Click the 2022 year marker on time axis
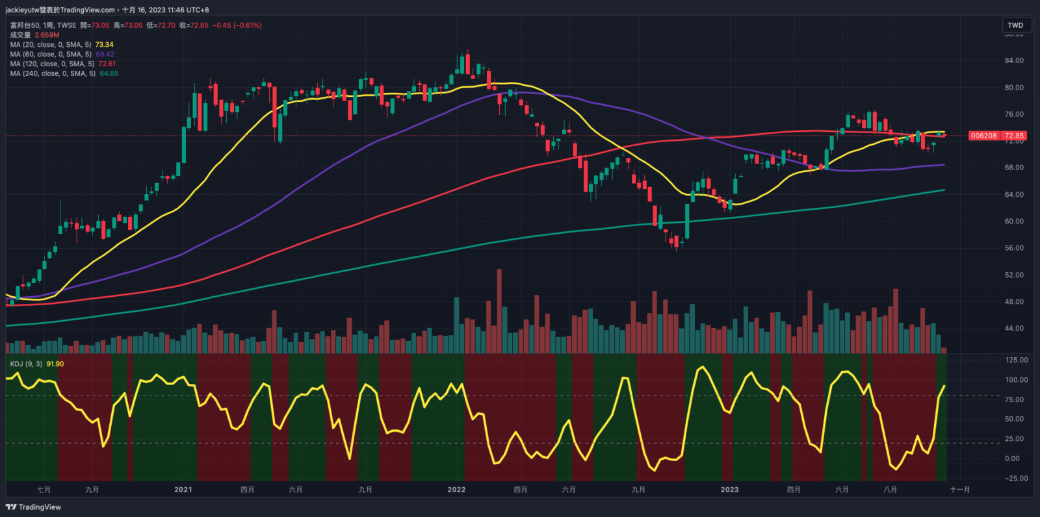 pyautogui.click(x=456, y=490)
